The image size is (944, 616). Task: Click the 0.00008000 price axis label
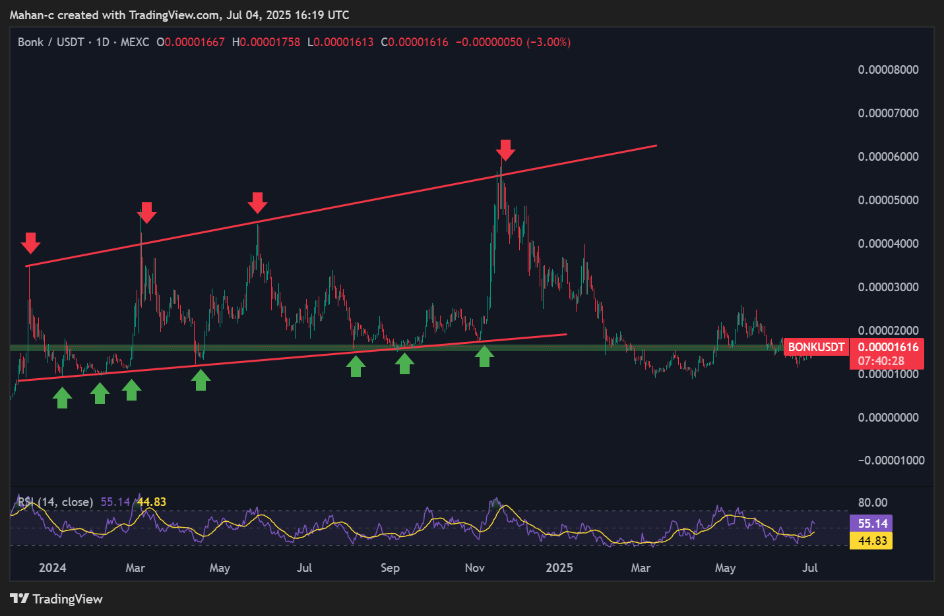click(x=888, y=70)
